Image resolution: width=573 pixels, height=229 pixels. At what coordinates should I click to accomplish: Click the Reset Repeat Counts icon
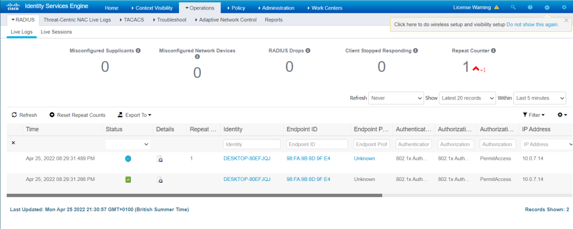tap(52, 115)
